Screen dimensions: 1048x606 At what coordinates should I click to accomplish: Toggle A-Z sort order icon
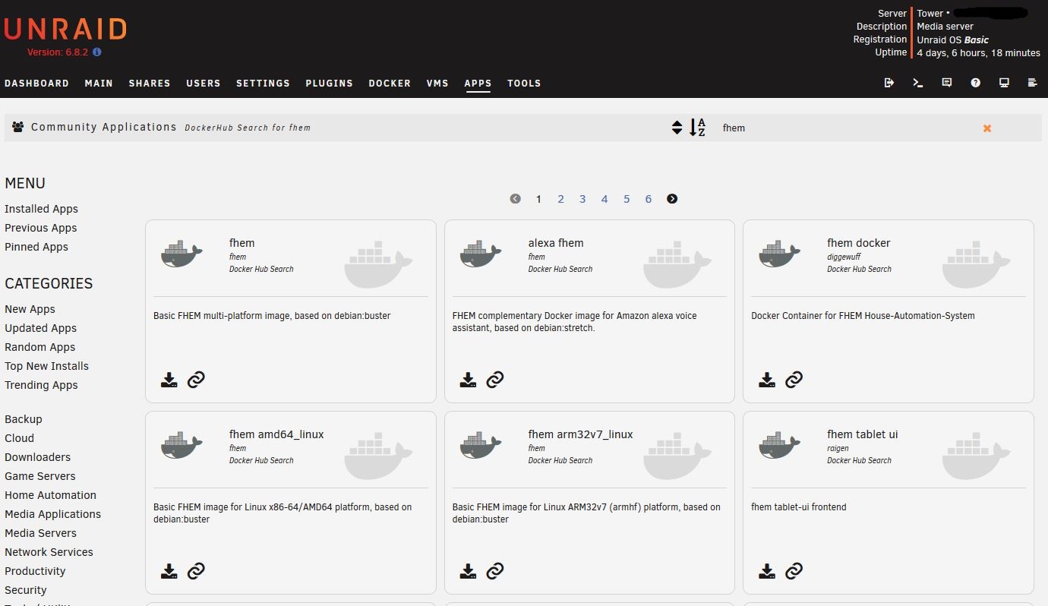[x=697, y=128]
